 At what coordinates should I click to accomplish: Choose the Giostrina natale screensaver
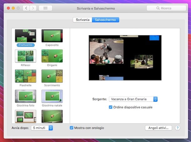[x=52, y=96]
